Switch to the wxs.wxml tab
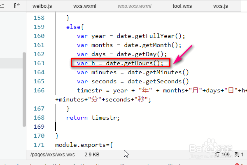This screenshot has width=247, height=165. [x=84, y=6]
